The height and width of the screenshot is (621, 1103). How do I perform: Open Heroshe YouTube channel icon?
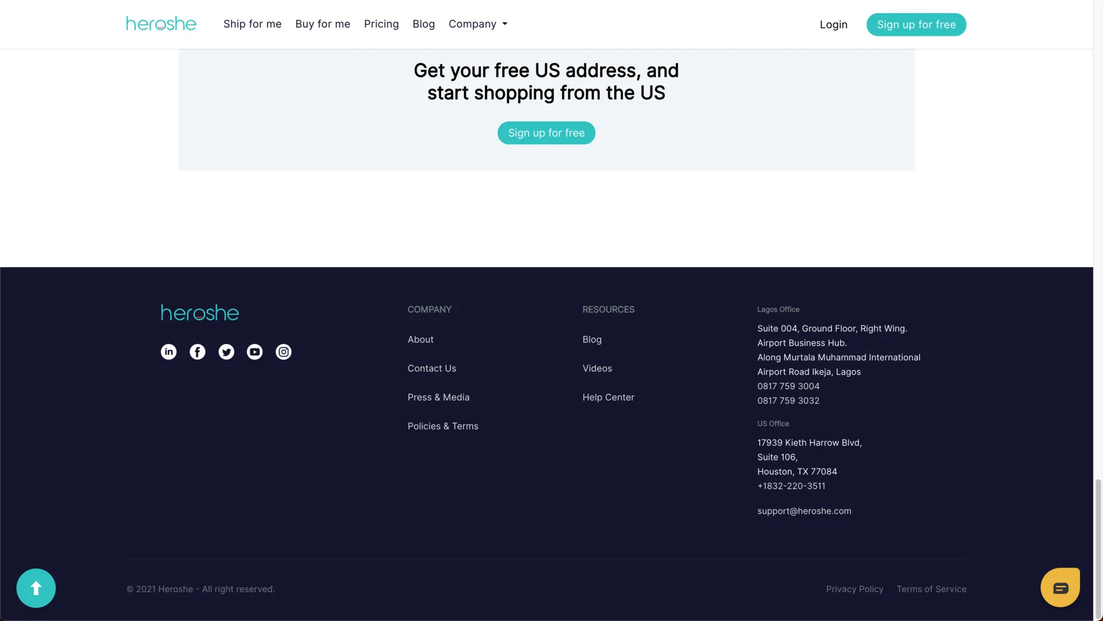click(254, 352)
